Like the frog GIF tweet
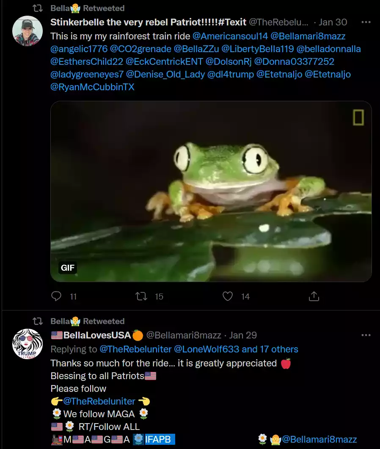 (228, 297)
